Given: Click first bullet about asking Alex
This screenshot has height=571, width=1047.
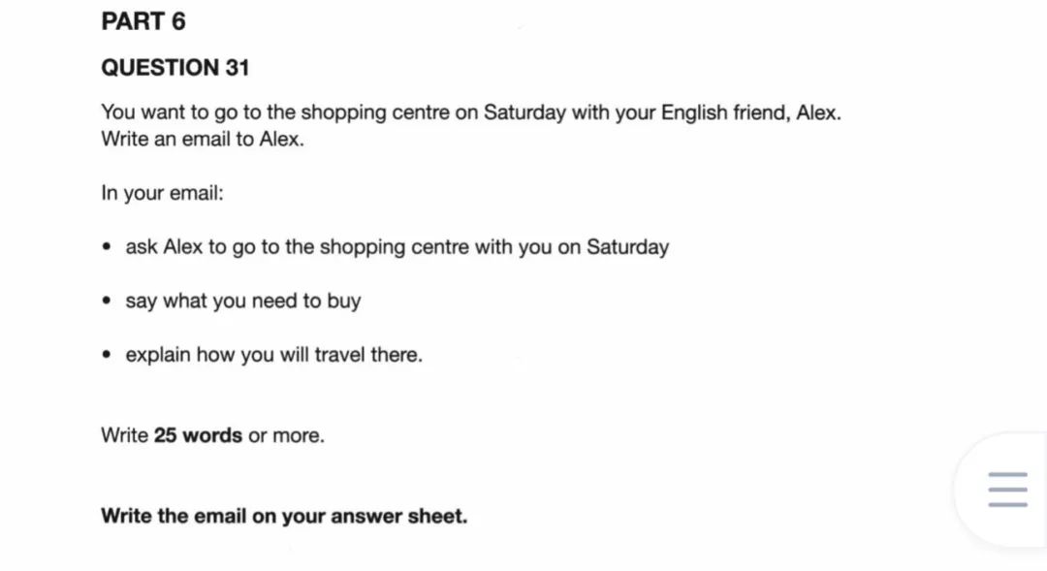Looking at the screenshot, I should point(397,247).
